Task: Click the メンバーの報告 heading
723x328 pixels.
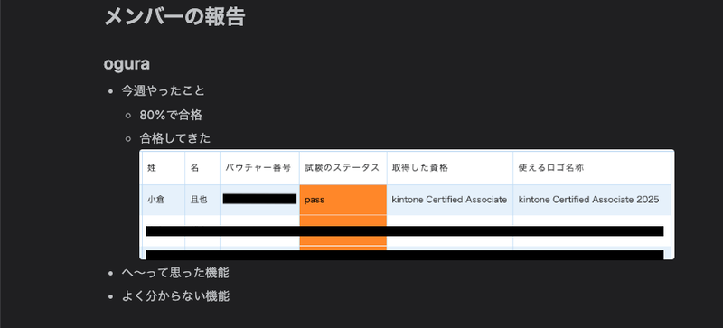Action: tap(174, 17)
